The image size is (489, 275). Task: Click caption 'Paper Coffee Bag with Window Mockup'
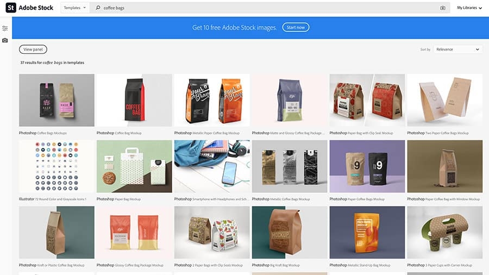click(453, 199)
